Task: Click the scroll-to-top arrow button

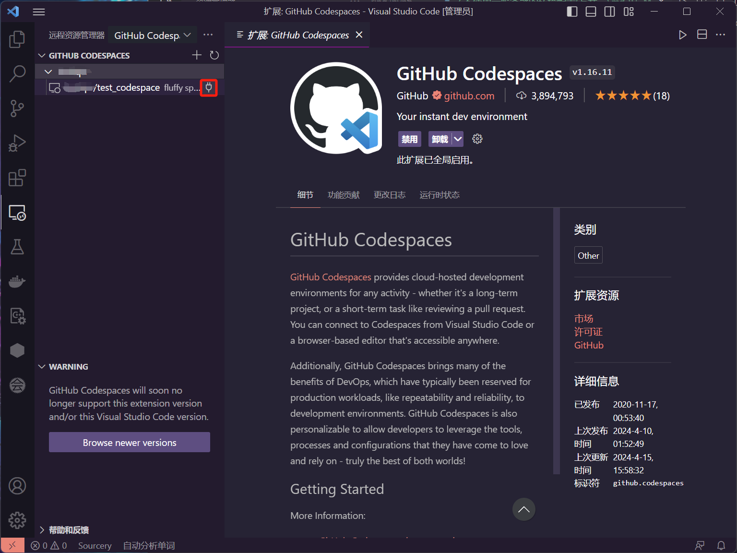Action: coord(523,509)
